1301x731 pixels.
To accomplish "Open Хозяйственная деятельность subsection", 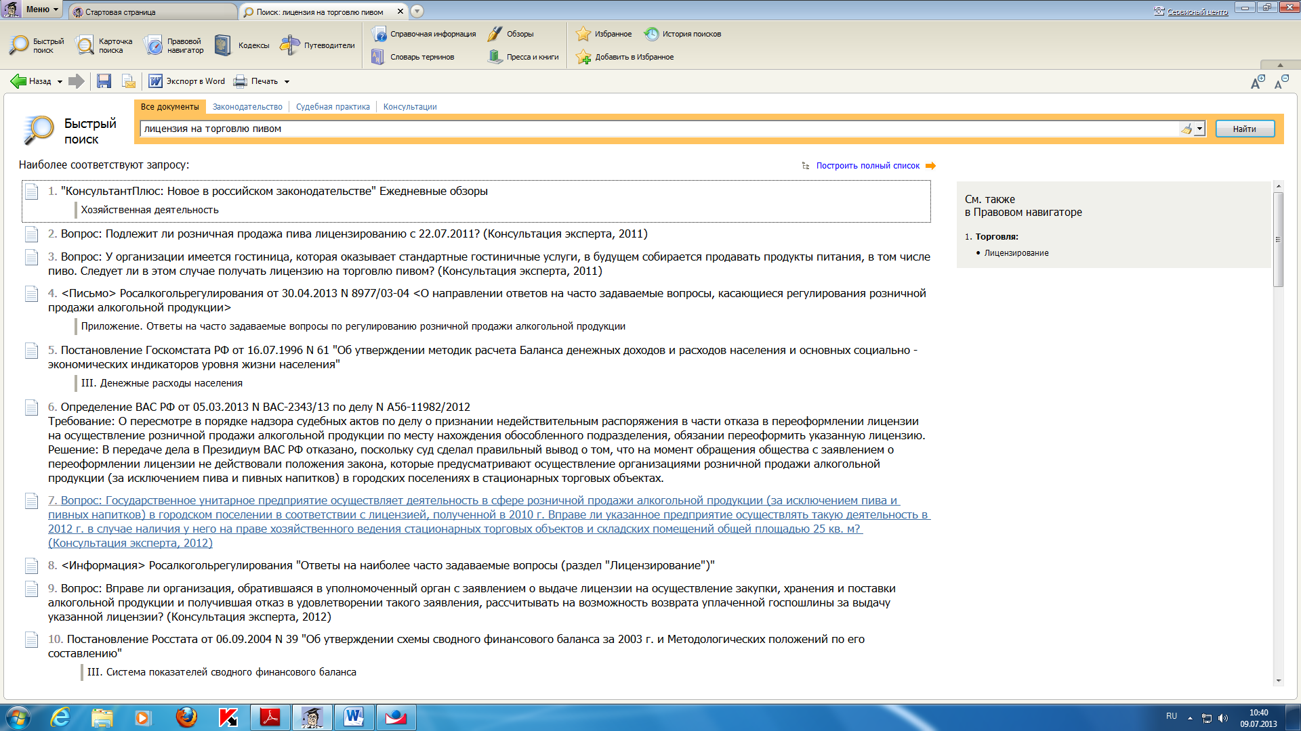I will [150, 210].
